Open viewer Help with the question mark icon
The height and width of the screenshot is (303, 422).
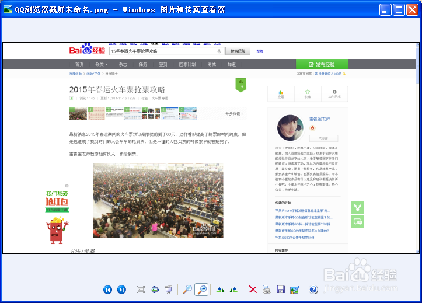[313, 290]
